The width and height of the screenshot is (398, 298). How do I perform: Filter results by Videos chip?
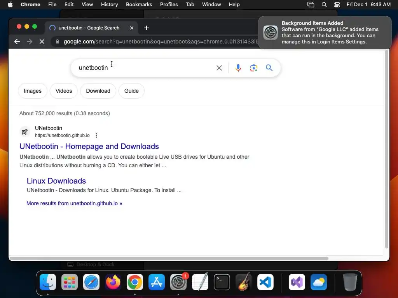click(64, 91)
